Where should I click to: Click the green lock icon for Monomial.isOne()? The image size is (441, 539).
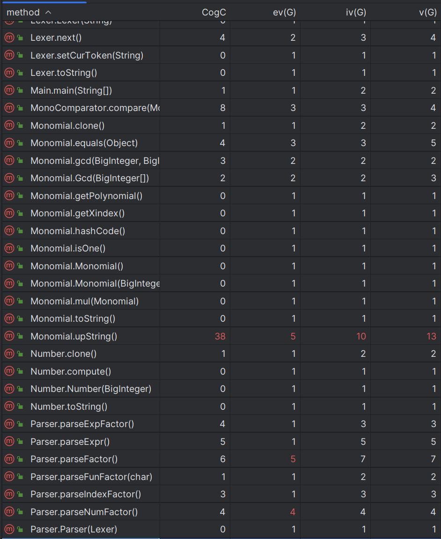tap(20, 248)
